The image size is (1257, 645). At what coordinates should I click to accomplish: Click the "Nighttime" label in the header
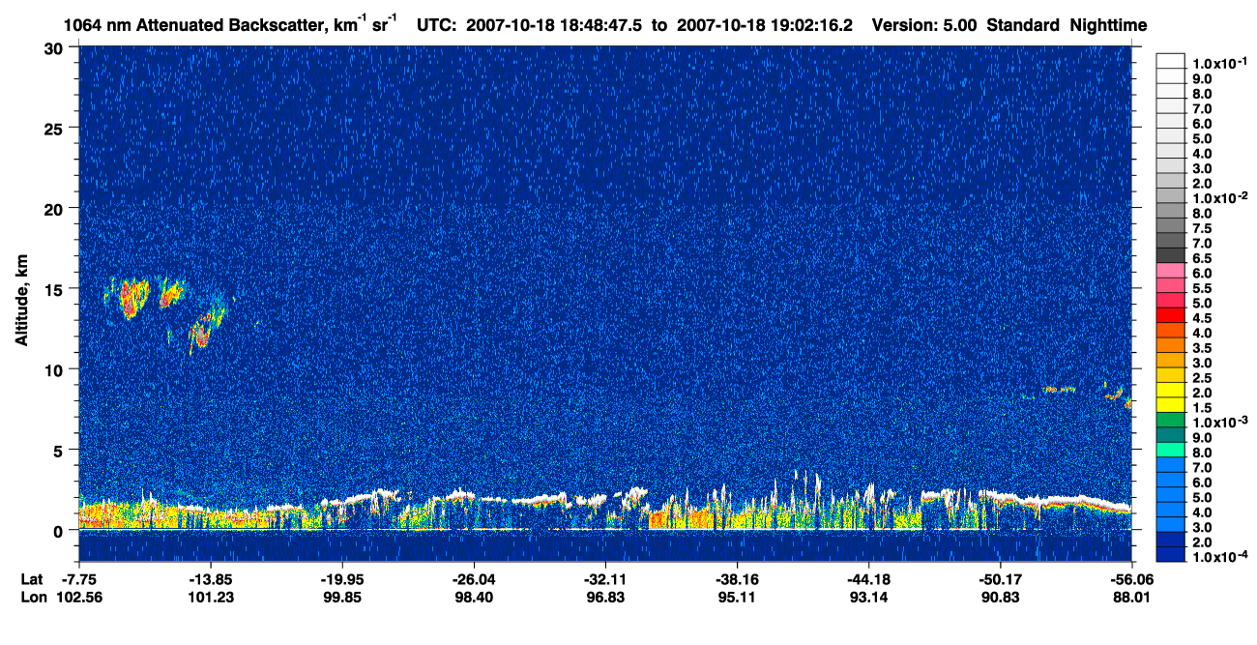click(1110, 25)
